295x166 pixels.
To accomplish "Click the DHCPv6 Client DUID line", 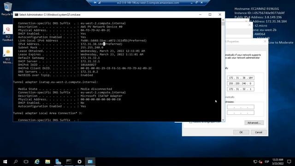I will [x=85, y=68].
